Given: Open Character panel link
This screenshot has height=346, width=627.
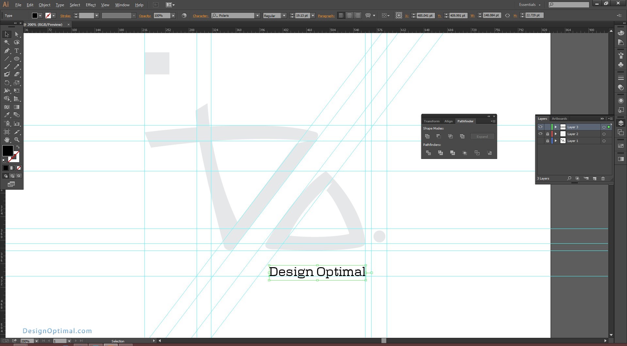Looking at the screenshot, I should [x=201, y=16].
